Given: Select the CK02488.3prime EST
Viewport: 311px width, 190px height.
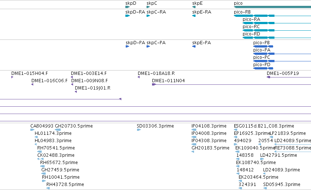Looking at the screenshot, I should [41, 159].
